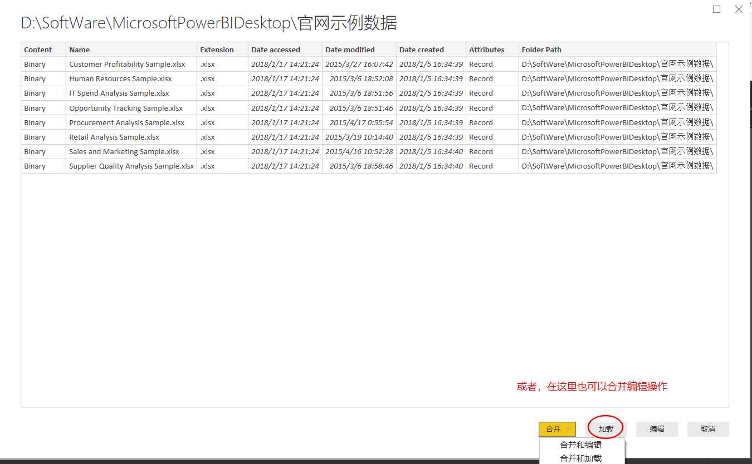Click Procurement Analysis Sample.xlsx file name
Screen dimensions: 752x464
126,122
